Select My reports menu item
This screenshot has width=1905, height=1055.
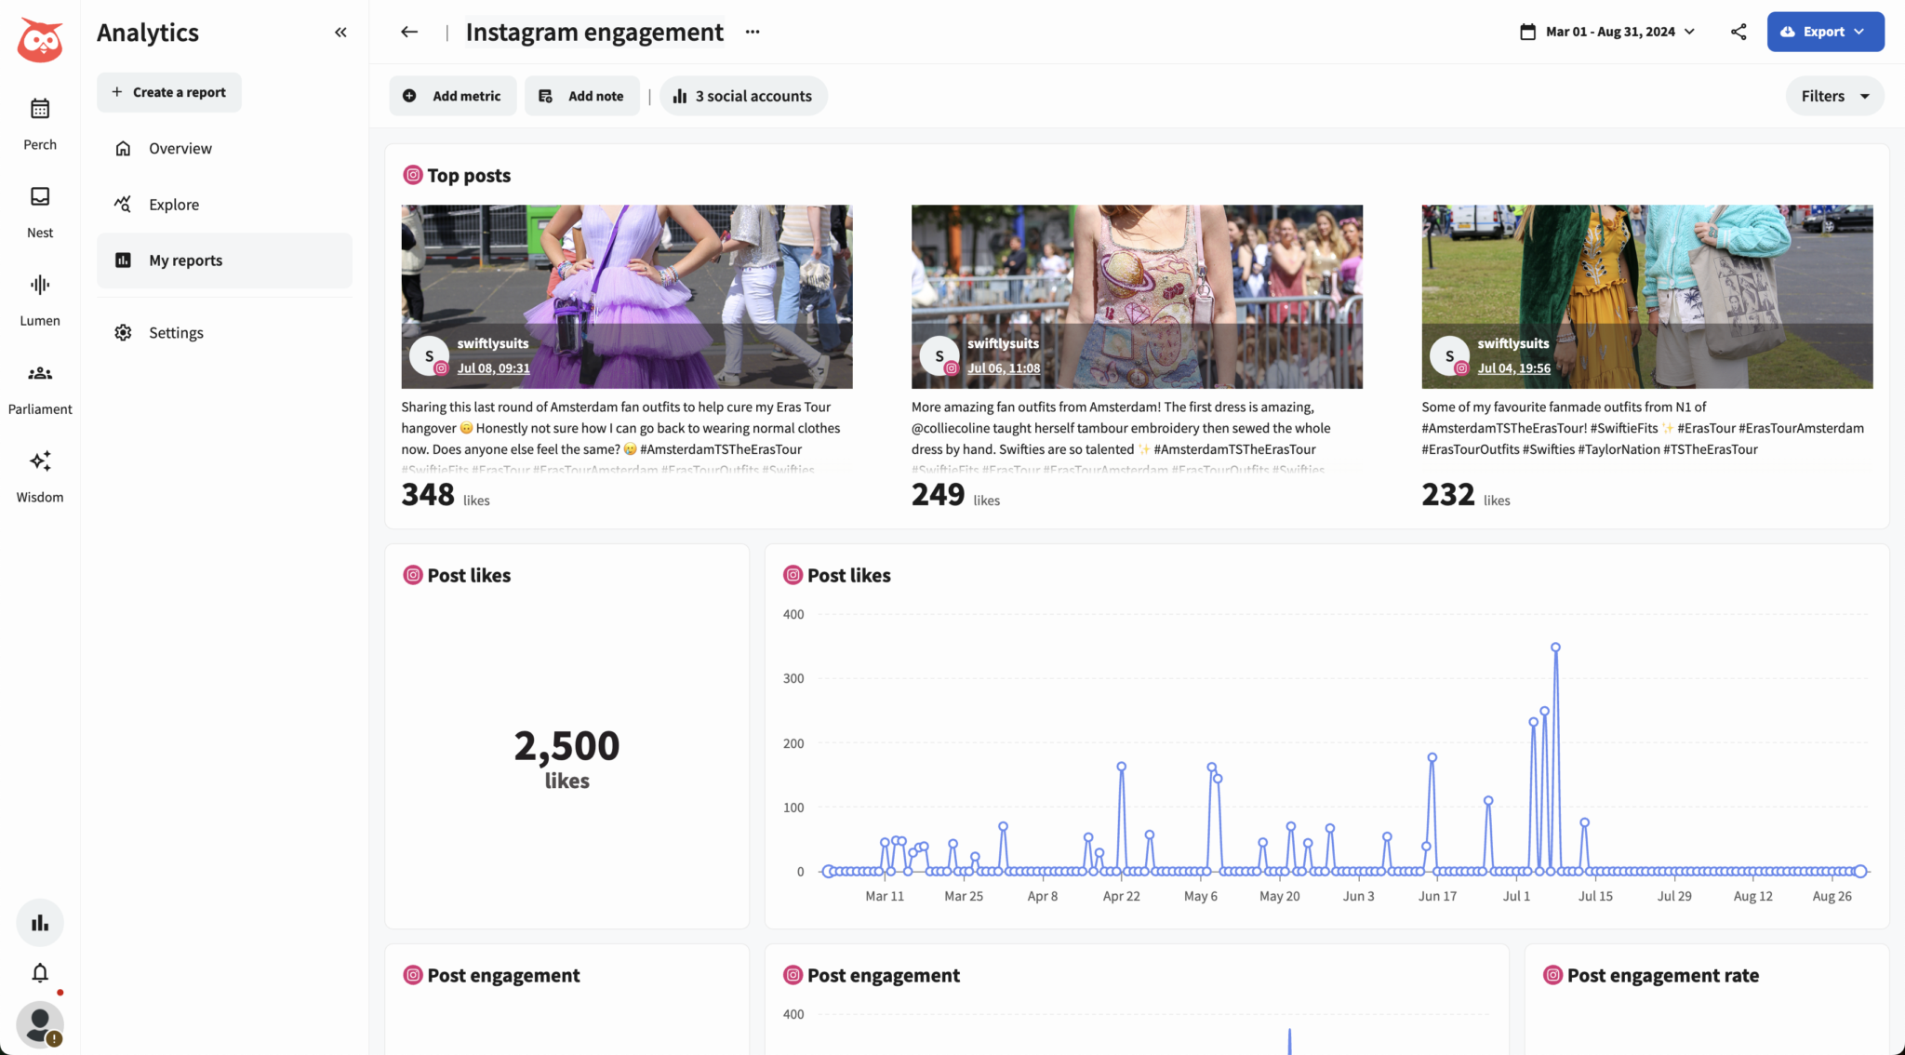pyautogui.click(x=224, y=260)
